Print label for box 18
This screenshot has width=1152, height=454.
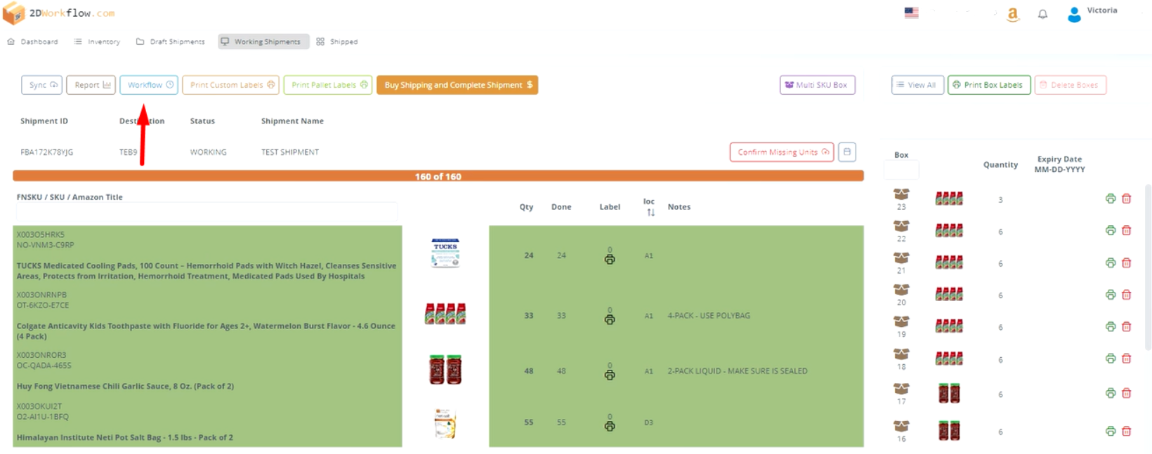(x=1111, y=359)
